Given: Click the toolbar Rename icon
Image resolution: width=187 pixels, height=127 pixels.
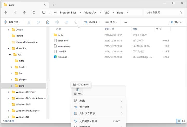Looking at the screenshot, I should click(x=57, y=22).
